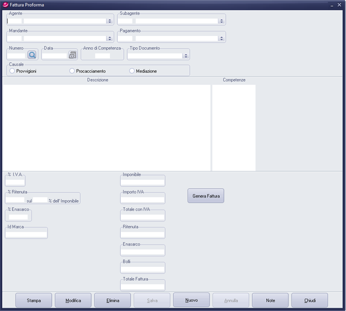Select Mediazione as the causale
The image size is (346, 311).
[132, 71]
